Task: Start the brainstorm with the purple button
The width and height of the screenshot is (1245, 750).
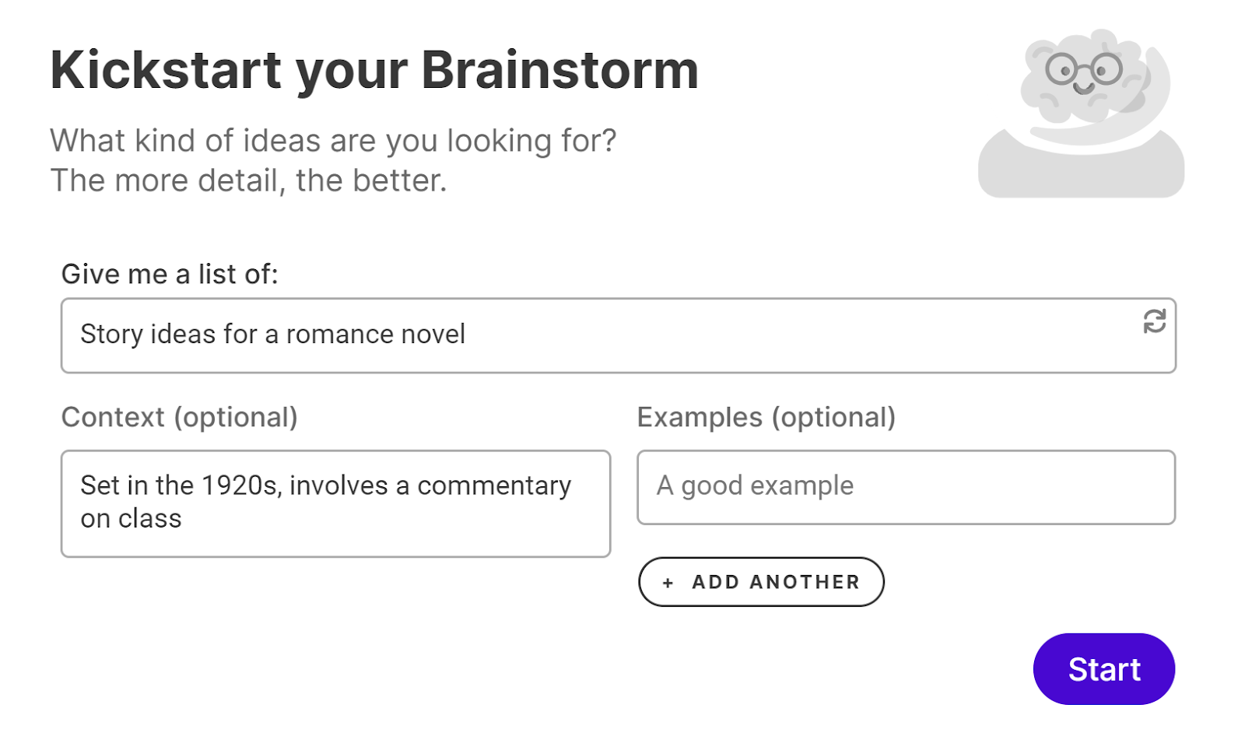Action: pyautogui.click(x=1103, y=669)
